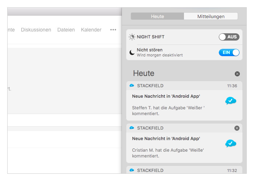Click Stackfield app icon in 11:32 notification header
Image resolution: width=254 pixels, height=181 pixels.
point(132,170)
